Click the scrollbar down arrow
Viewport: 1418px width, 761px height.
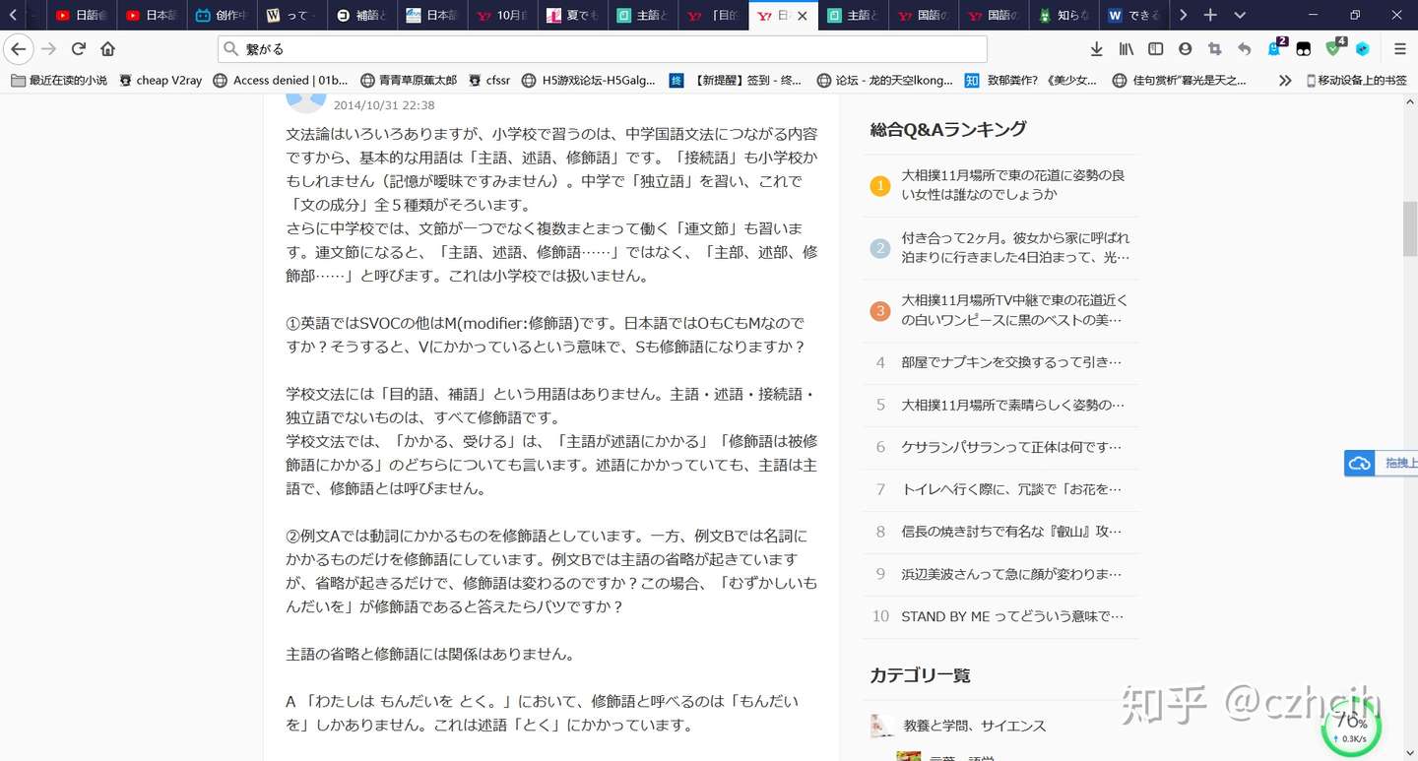(x=1410, y=752)
